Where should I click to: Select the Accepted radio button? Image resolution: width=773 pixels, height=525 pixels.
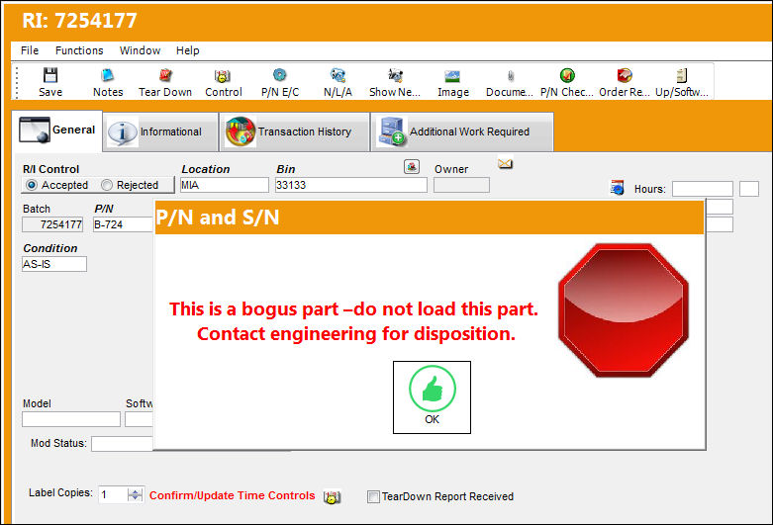(32, 185)
